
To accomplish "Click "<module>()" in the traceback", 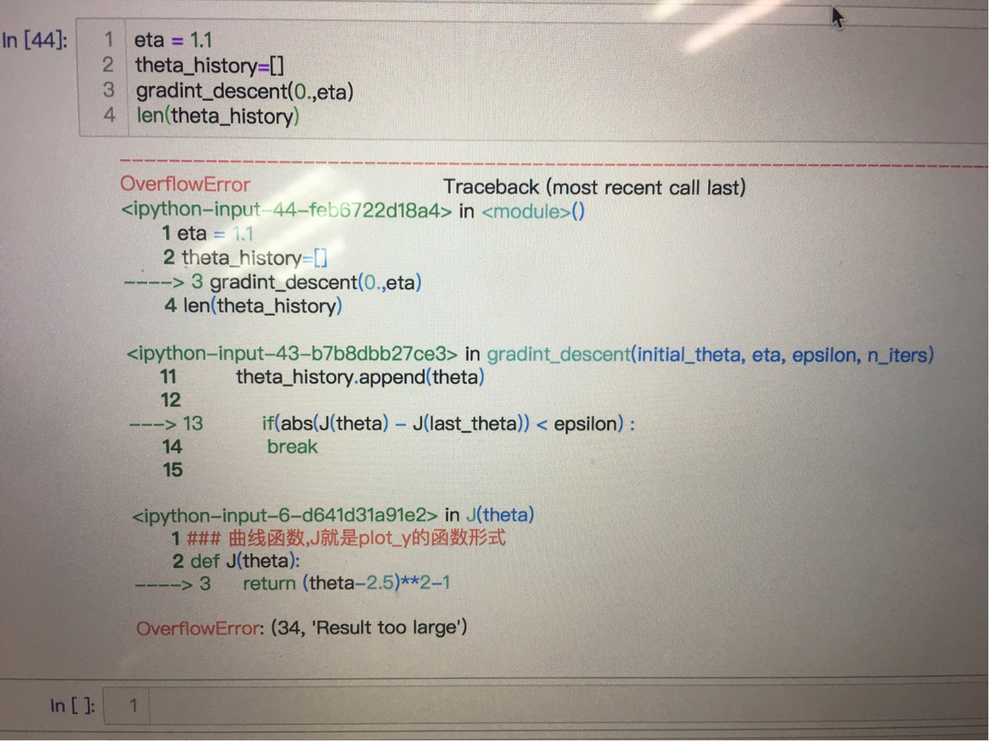I will point(533,211).
